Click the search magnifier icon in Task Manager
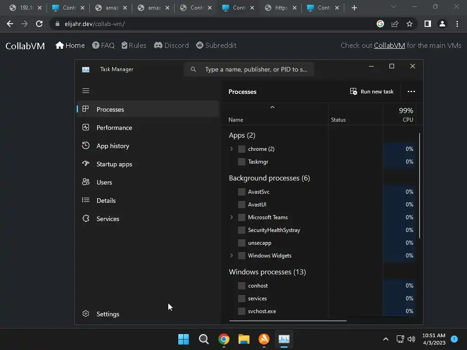 pyautogui.click(x=193, y=69)
